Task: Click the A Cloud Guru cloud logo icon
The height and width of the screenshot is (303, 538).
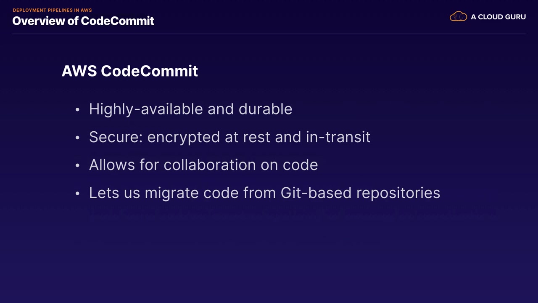Action: tap(458, 17)
